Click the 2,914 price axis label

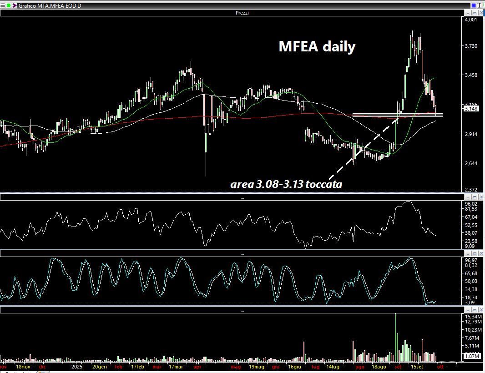click(471, 134)
